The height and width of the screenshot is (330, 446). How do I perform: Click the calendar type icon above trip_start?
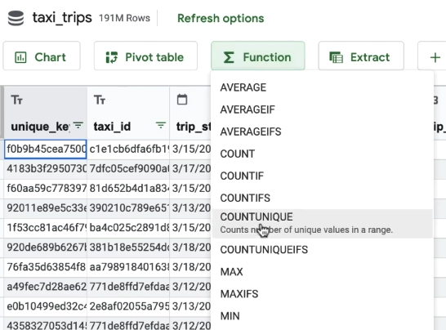pos(182,100)
